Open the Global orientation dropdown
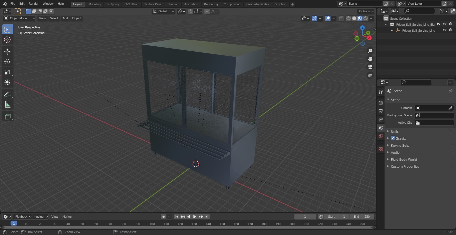This screenshot has height=235, width=456. [x=164, y=11]
